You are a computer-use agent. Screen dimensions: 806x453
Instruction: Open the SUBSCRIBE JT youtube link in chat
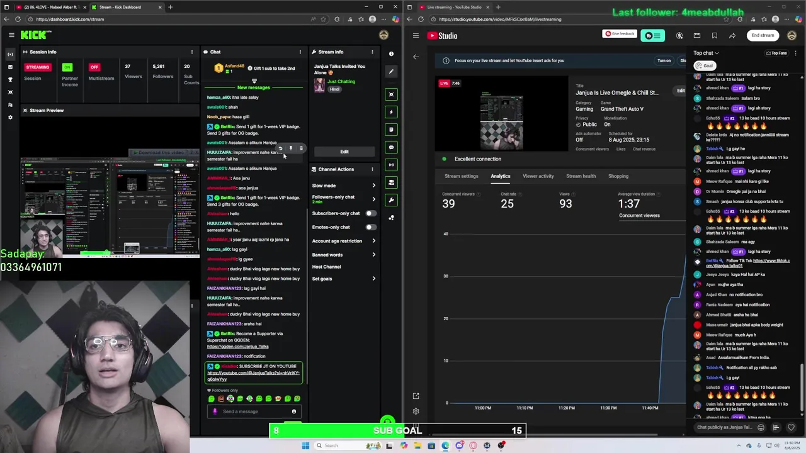254,376
